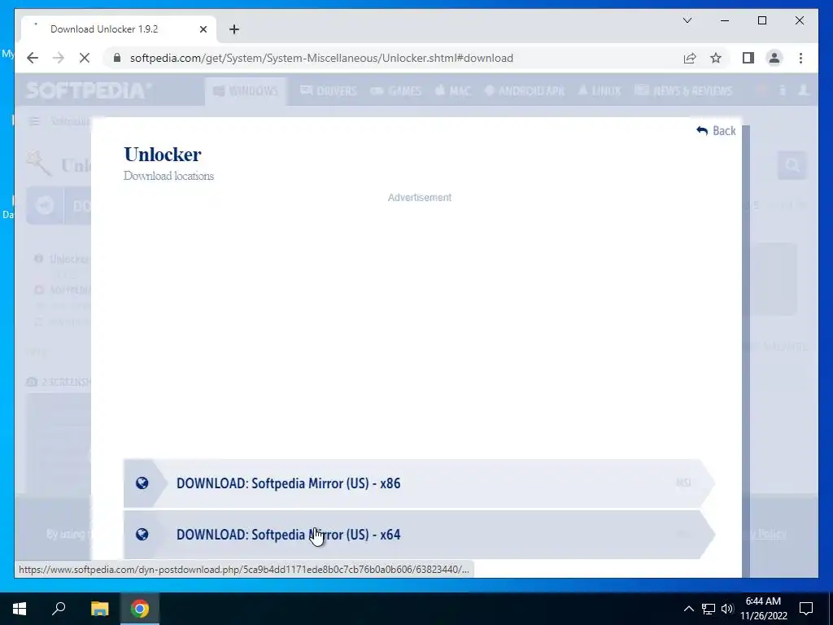The image size is (833, 625).
Task: Open a new tab with plus button
Action: point(234,29)
